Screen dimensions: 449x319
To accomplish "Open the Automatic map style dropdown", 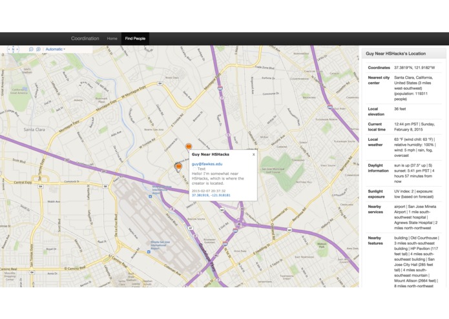I will (x=56, y=49).
